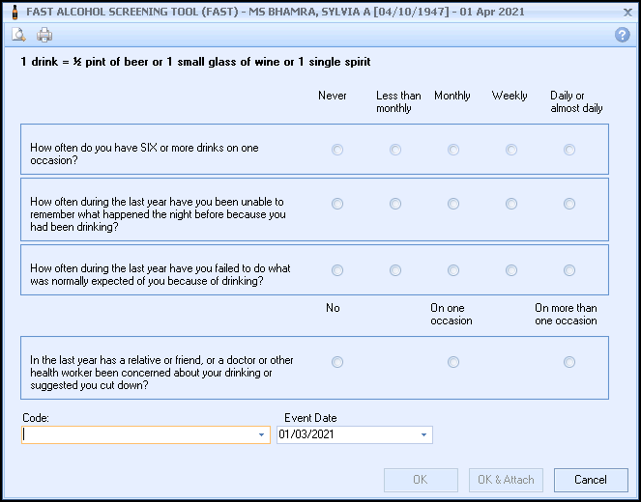Choose Daily or almost daily for memory question
This screenshot has width=641, height=502.
click(569, 204)
